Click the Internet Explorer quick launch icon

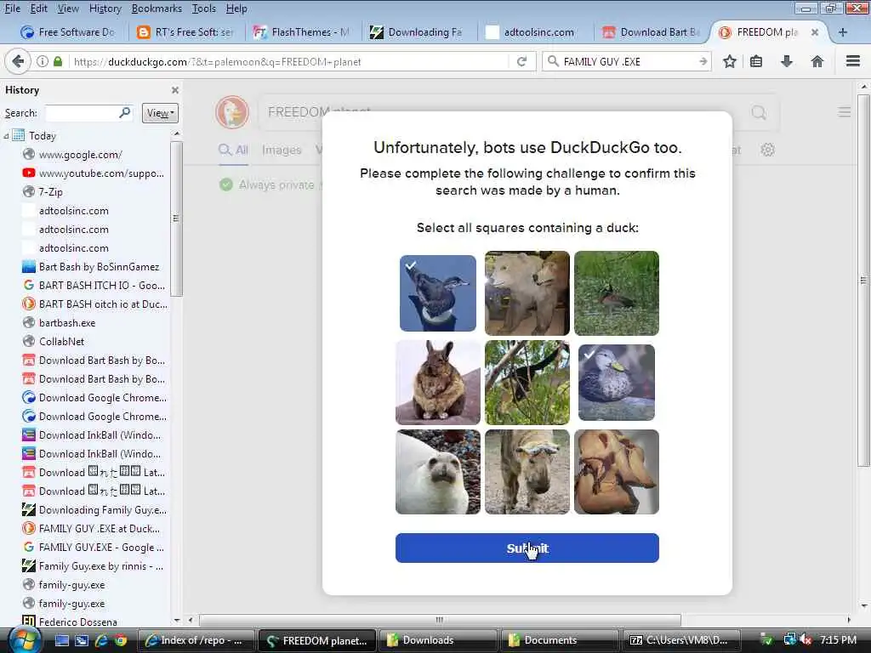101,640
